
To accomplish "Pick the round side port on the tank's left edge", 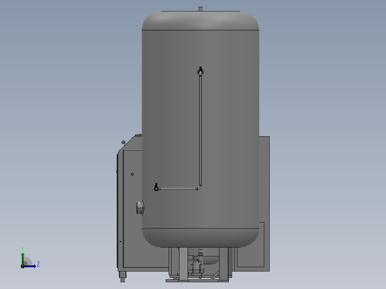I will coord(140,207).
